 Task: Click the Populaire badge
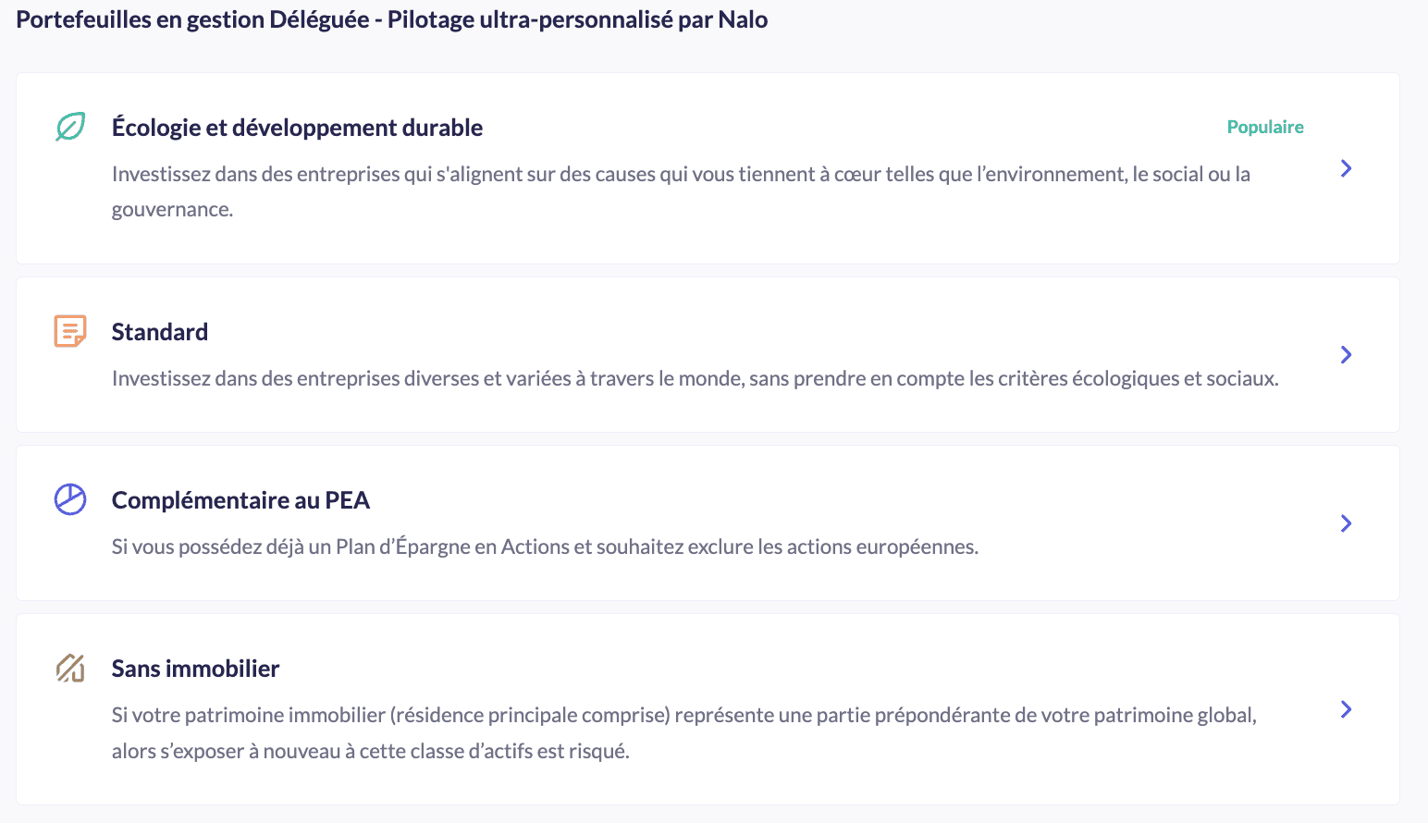(x=1265, y=127)
